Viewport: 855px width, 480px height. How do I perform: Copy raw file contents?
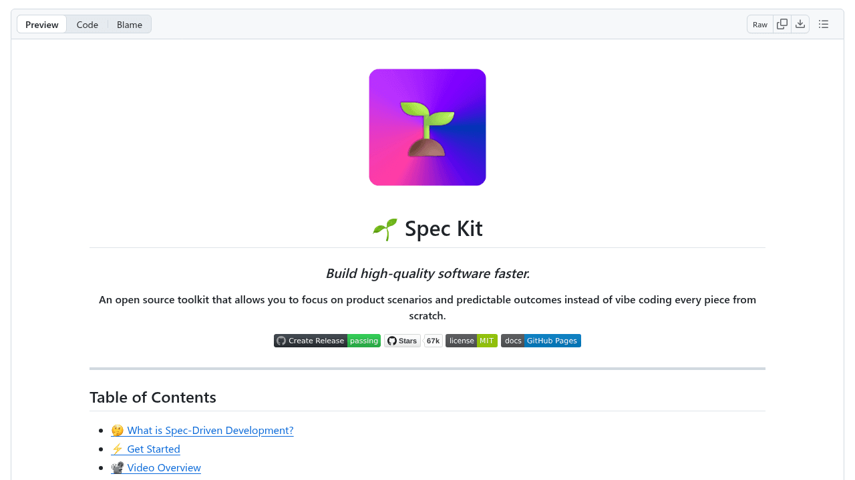(x=782, y=23)
